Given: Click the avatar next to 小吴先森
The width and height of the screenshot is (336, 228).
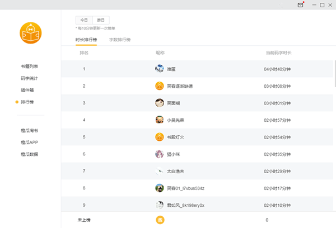Looking at the screenshot, I should tap(160, 120).
